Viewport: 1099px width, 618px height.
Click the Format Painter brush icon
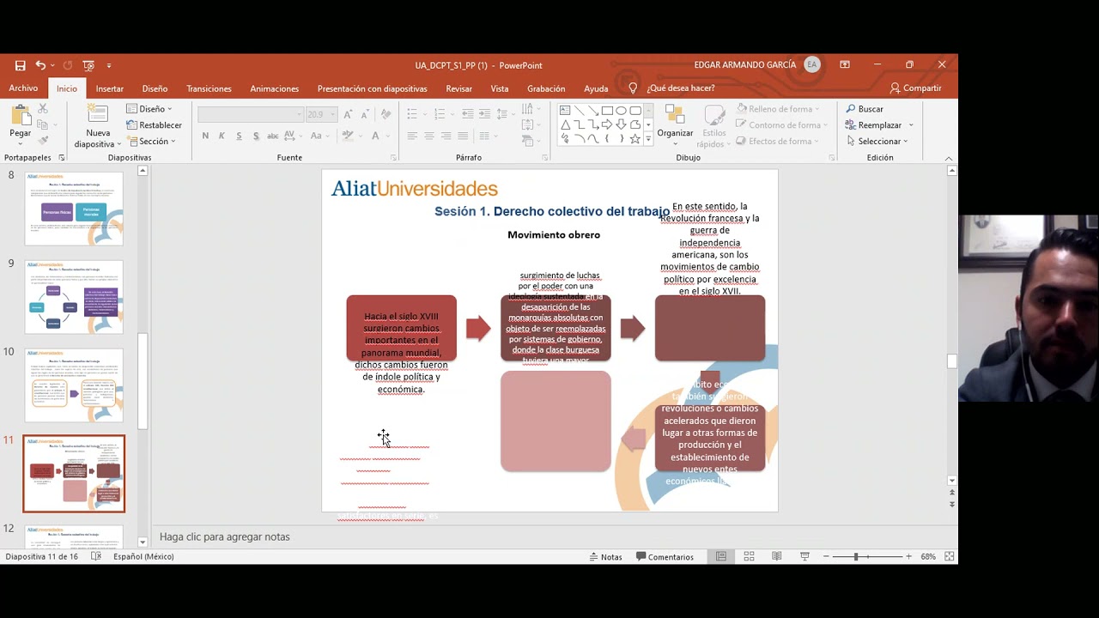point(43,140)
